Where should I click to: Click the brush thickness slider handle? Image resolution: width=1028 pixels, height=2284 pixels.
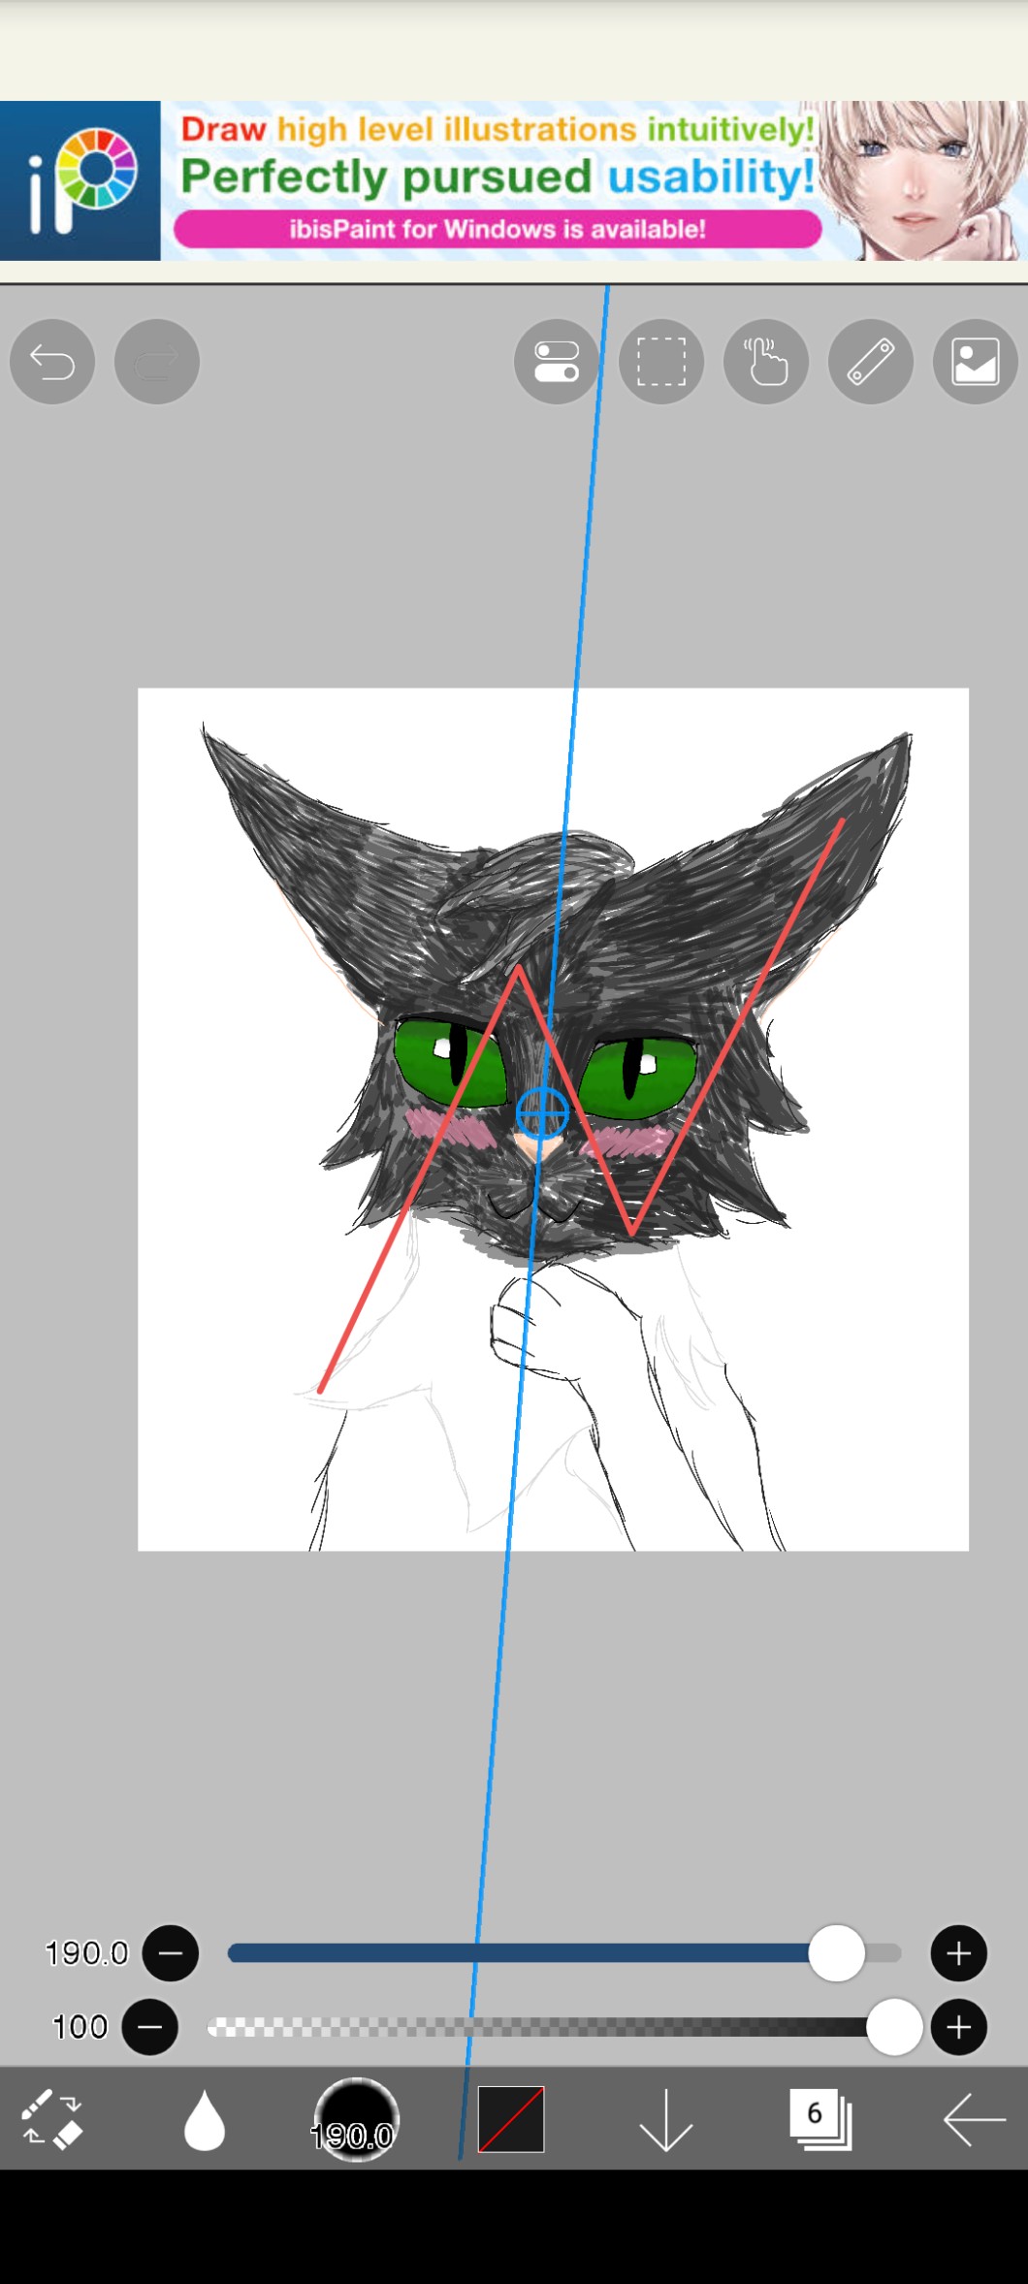coord(836,1952)
